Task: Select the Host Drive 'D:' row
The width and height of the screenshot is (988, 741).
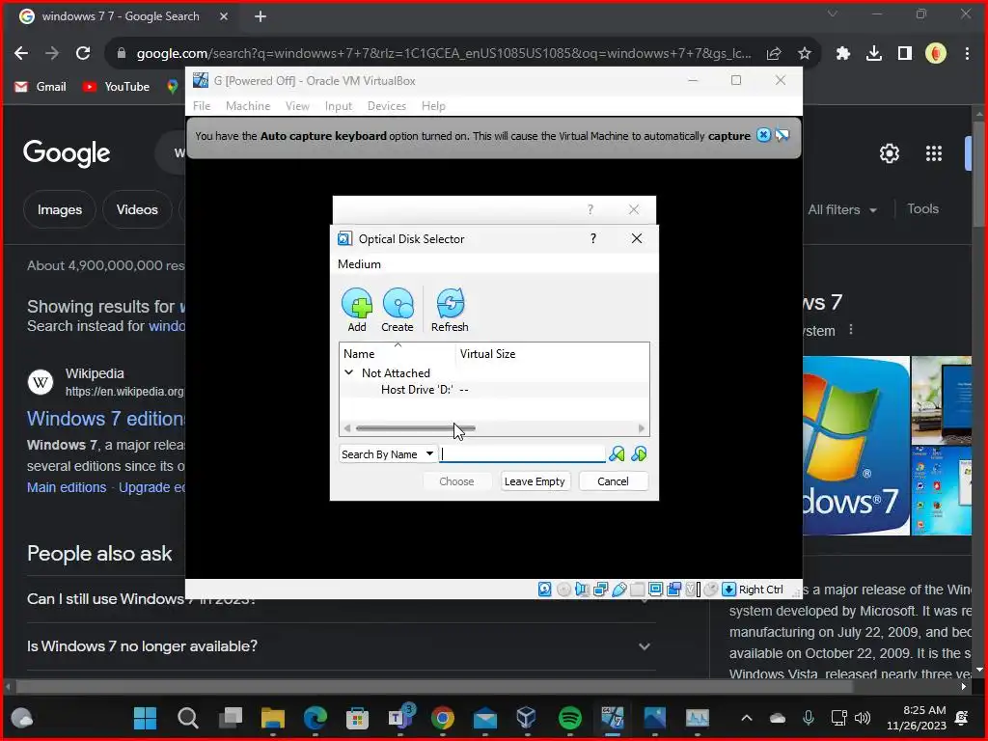Action: click(494, 390)
